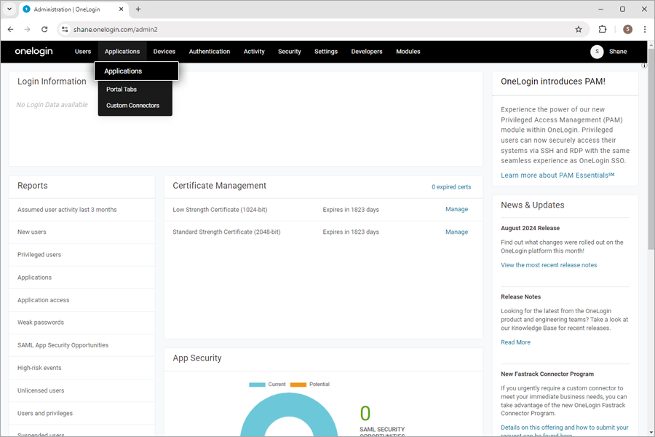Viewport: 655px width, 437px height.
Task: Bookmark this page with the star icon
Action: coord(578,29)
